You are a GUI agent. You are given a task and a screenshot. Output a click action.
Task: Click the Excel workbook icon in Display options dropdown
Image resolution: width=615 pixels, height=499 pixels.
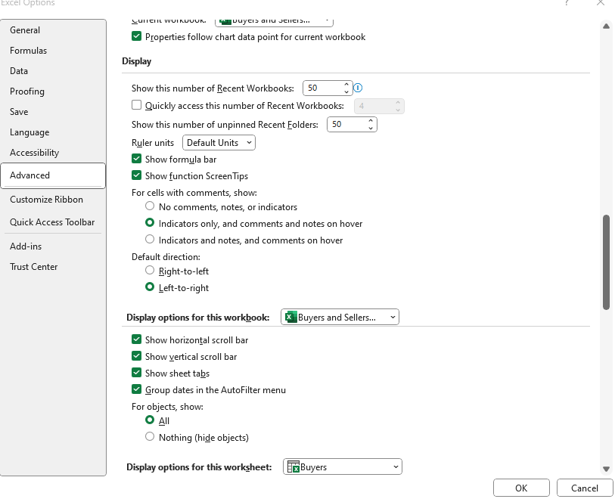point(290,317)
